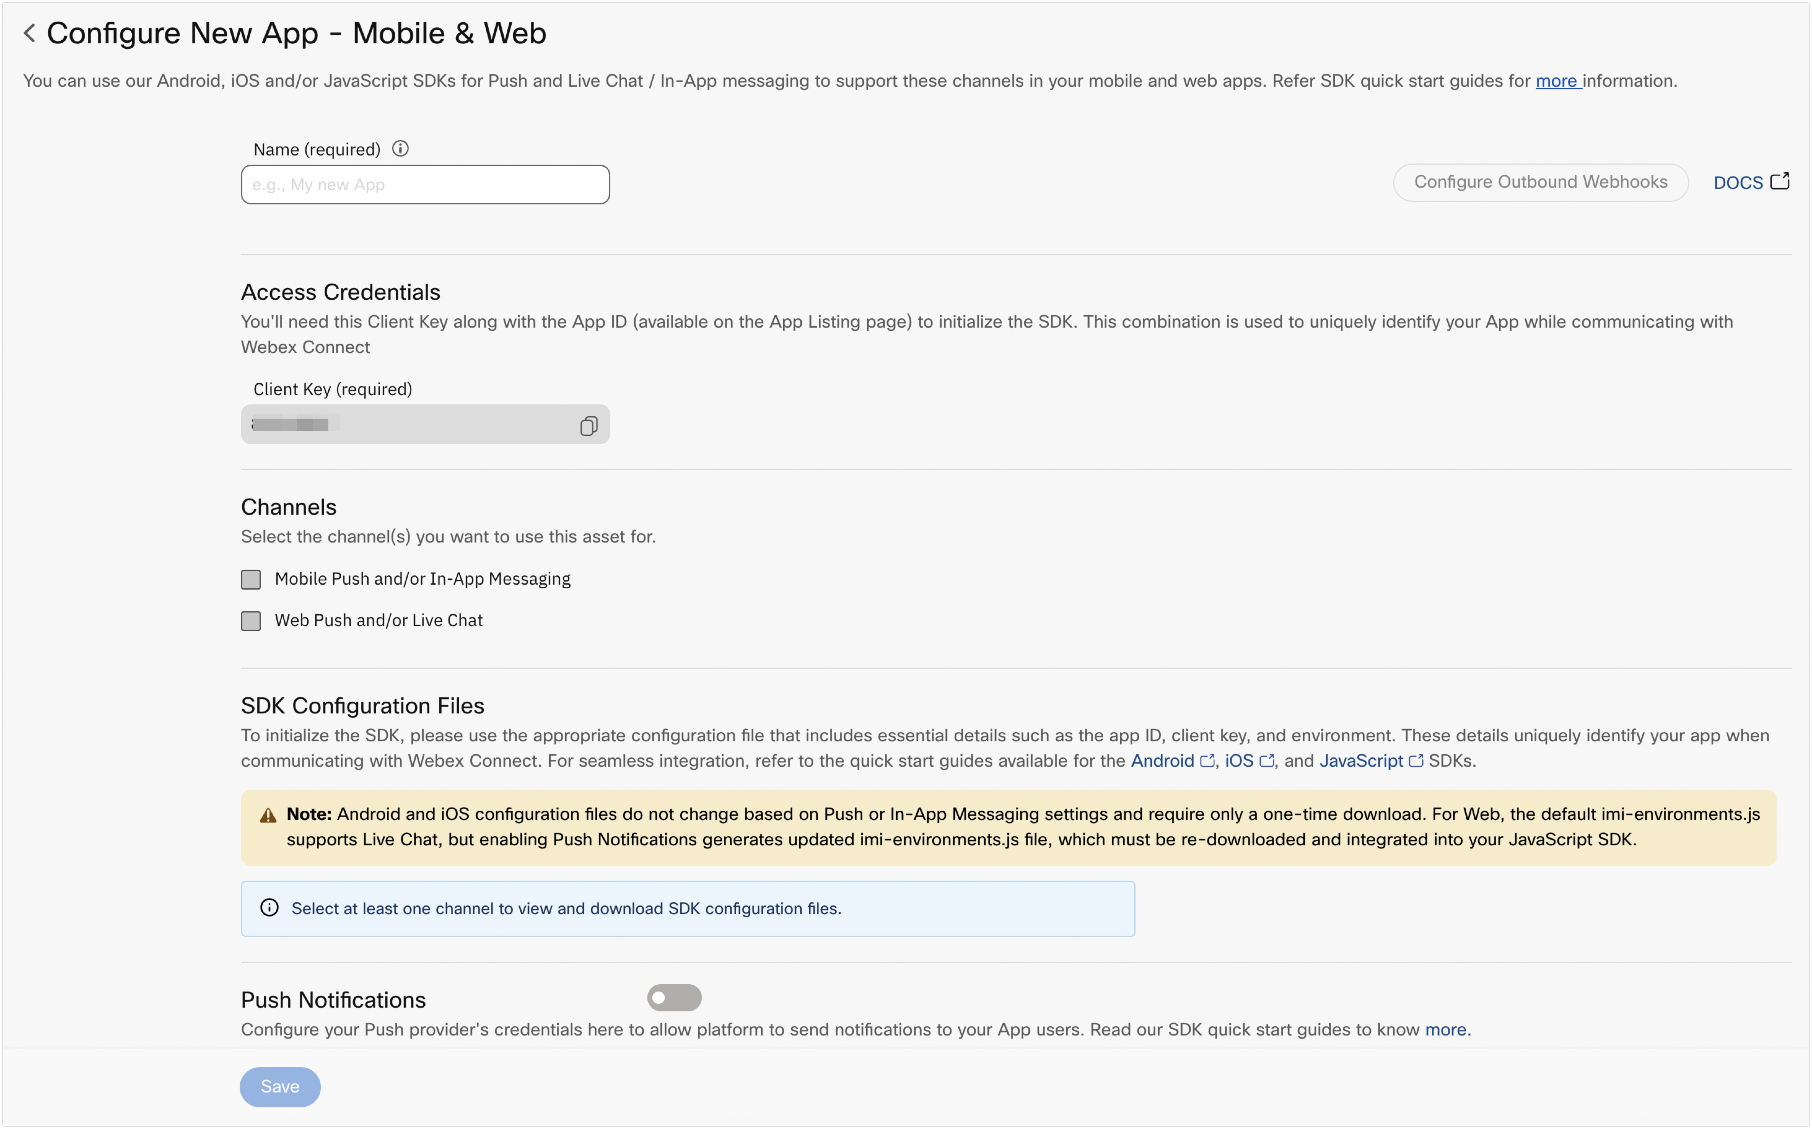Viewport: 1812px width, 1129px height.
Task: Check Mobile Push and/or In-App Messaging
Action: [x=251, y=579]
